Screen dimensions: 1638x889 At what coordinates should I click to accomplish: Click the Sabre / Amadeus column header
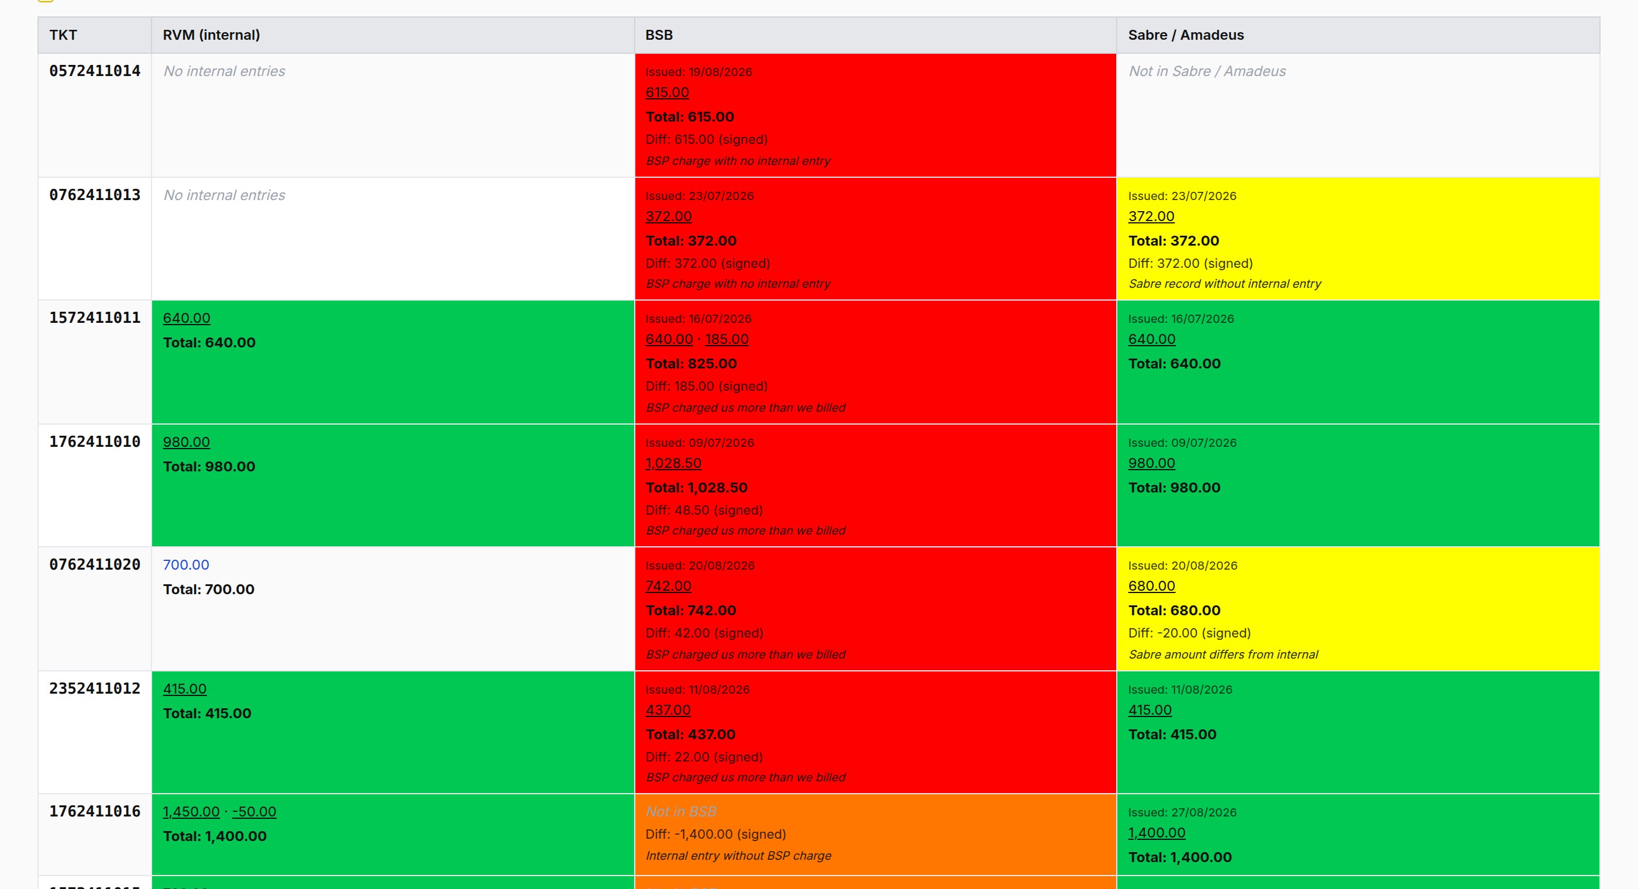(x=1358, y=35)
